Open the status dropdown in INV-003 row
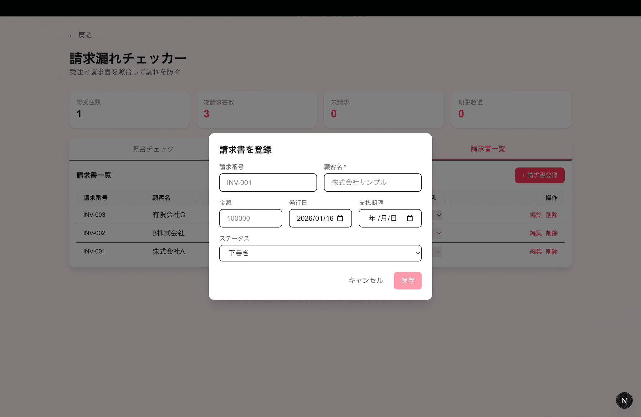641x417 pixels. 438,215
